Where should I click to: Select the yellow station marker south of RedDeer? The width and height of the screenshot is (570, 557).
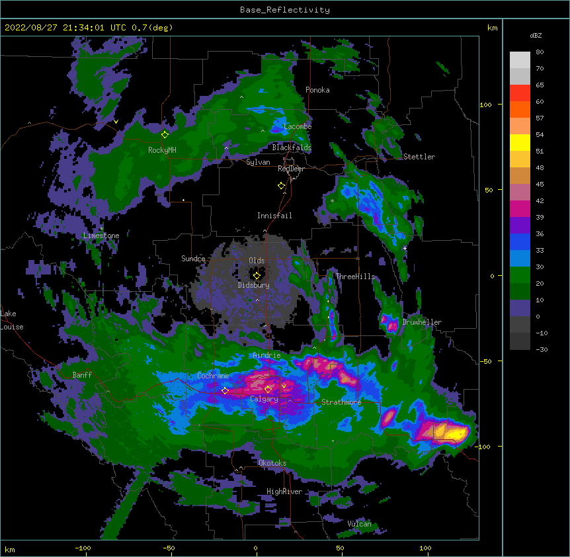pos(282,186)
